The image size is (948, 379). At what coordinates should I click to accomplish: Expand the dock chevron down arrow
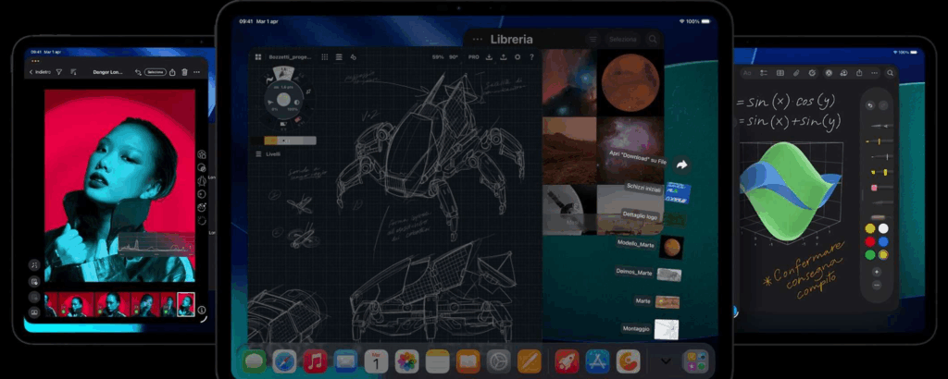pyautogui.click(x=664, y=361)
